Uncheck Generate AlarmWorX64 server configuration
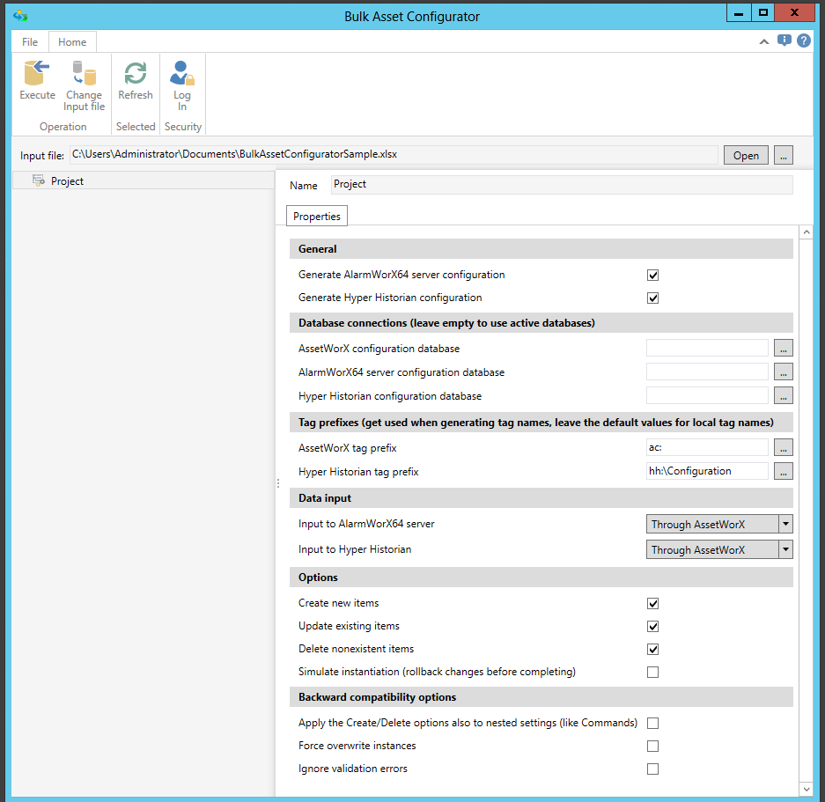This screenshot has height=802, width=825. pos(652,275)
